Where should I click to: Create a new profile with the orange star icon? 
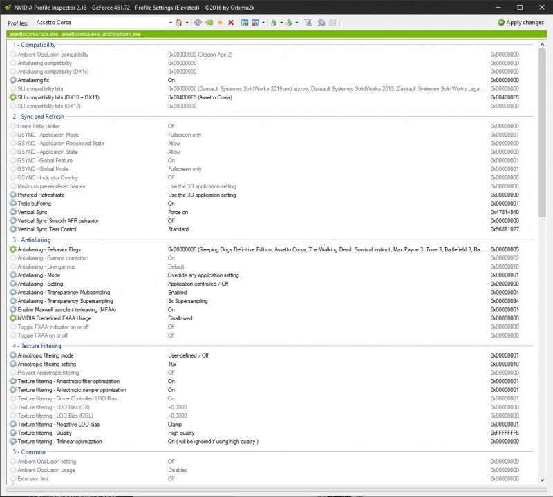(x=220, y=23)
